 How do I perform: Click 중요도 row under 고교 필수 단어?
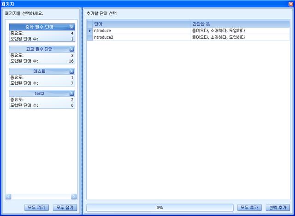(42, 55)
